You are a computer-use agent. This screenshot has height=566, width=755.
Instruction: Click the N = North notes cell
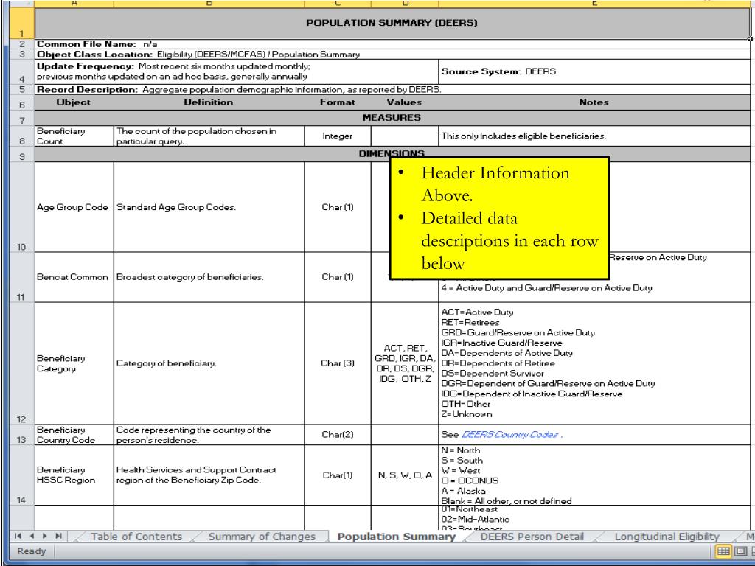[x=595, y=475]
